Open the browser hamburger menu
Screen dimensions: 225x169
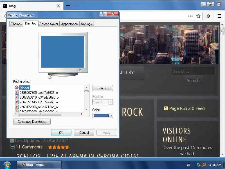(x=219, y=16)
